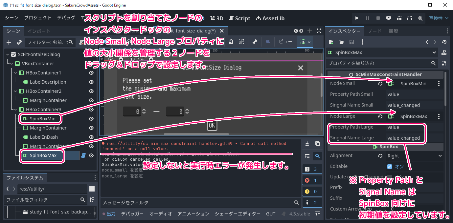Create a new resource in inspector
This screenshot has width=453, height=223.
tap(331, 42)
